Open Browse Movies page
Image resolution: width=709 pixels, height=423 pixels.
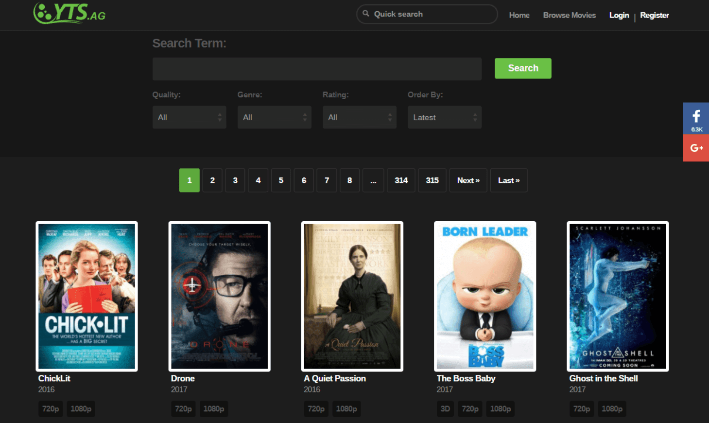(569, 15)
